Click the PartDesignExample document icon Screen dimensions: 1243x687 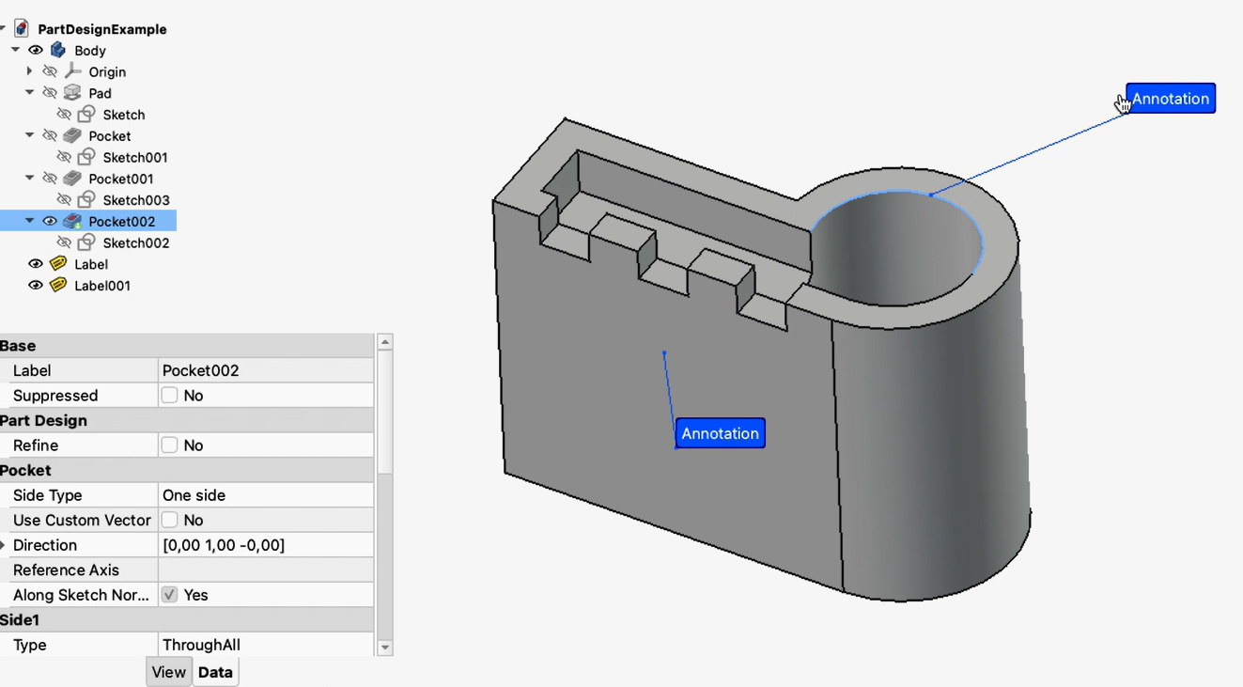[x=22, y=28]
